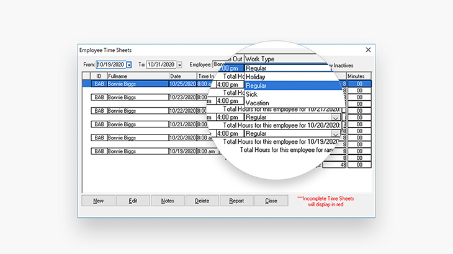Click the Minutes column header

356,76
